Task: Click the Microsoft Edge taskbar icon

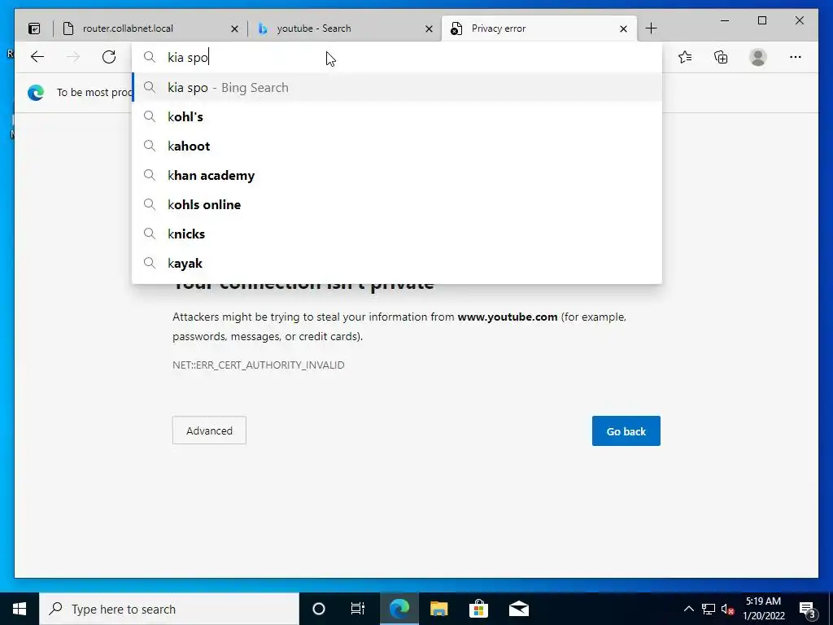Action: click(399, 609)
